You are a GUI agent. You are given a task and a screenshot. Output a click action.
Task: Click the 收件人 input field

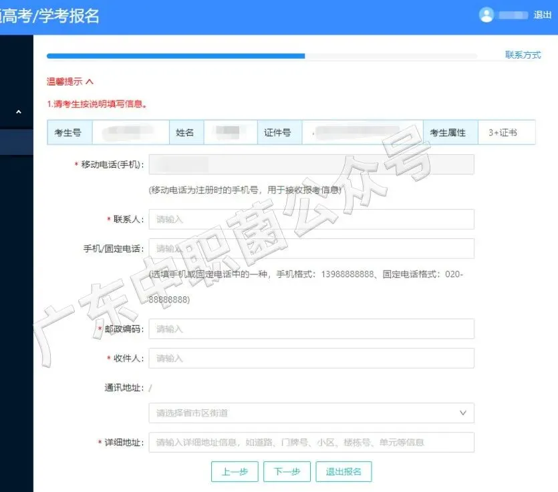point(311,358)
